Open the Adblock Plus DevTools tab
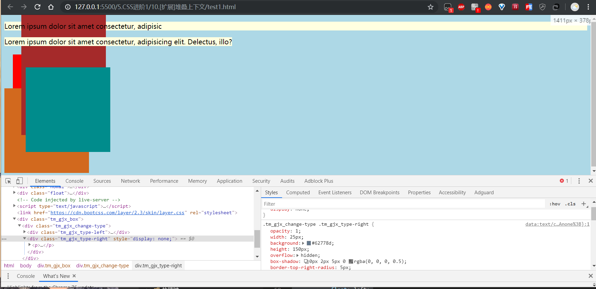Image resolution: width=596 pixels, height=289 pixels. coord(319,181)
